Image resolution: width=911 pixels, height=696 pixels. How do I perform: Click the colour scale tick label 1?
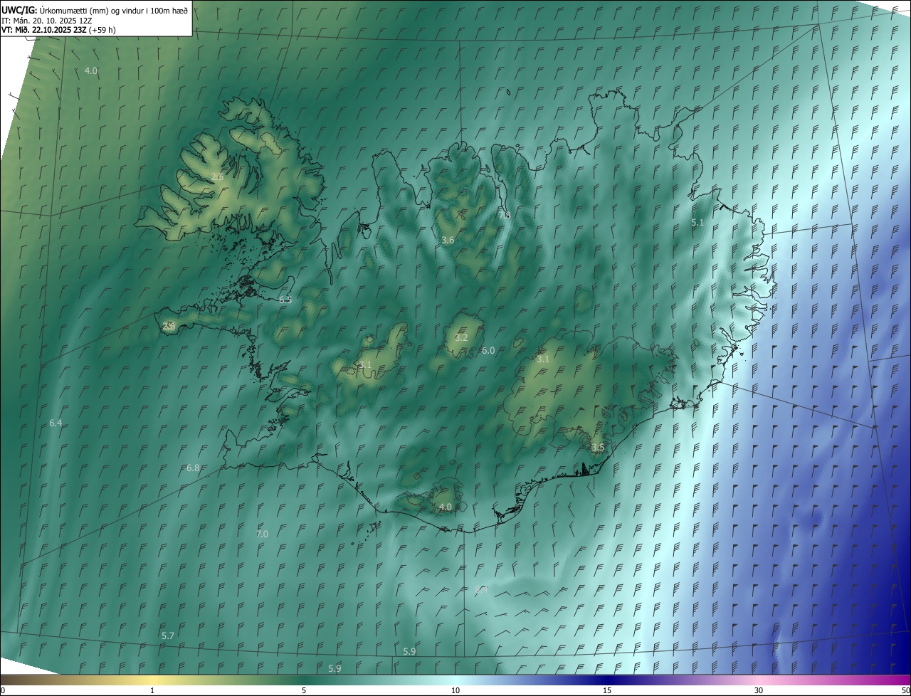[152, 690]
